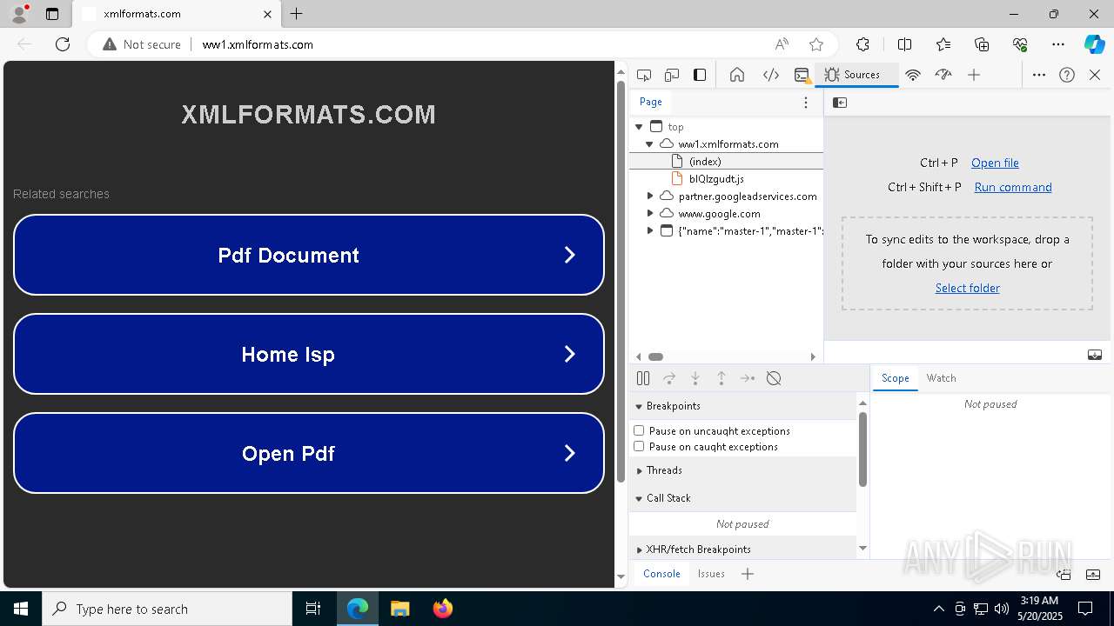Open the Issues drawer tab
The width and height of the screenshot is (1114, 626).
pyautogui.click(x=711, y=574)
